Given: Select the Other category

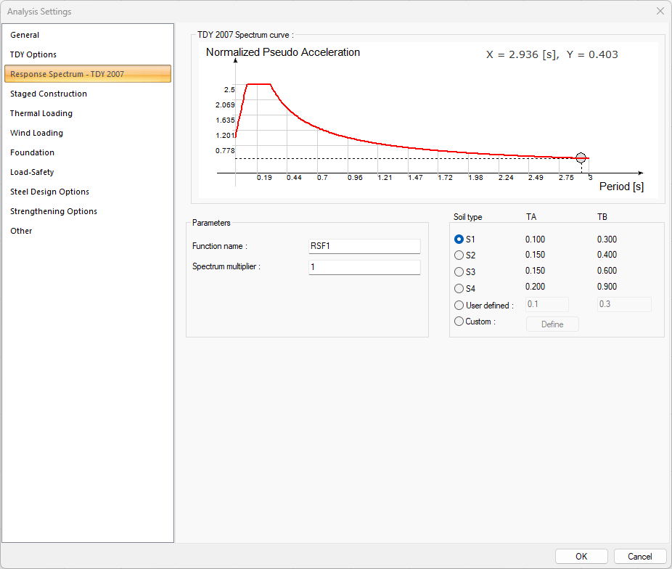Looking at the screenshot, I should click(21, 231).
